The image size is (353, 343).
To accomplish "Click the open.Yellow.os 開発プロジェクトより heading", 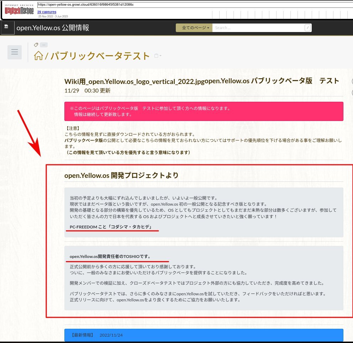I will click(122, 175).
